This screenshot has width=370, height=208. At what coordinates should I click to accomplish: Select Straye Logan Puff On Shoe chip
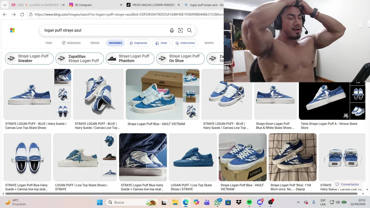point(180,58)
